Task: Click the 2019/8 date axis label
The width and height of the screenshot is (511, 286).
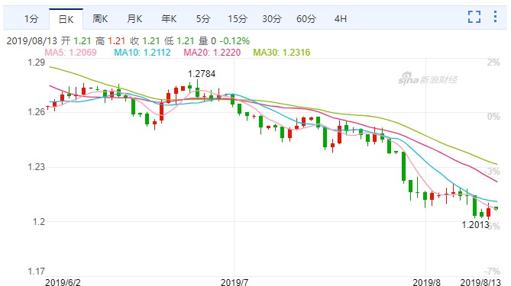Action: [426, 281]
